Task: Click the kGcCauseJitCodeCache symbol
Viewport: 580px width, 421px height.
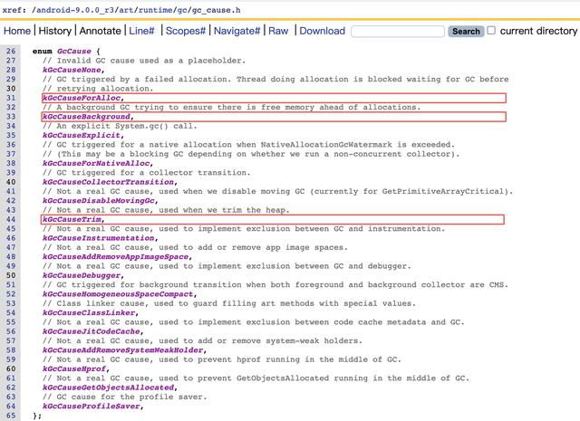Action: click(92, 331)
